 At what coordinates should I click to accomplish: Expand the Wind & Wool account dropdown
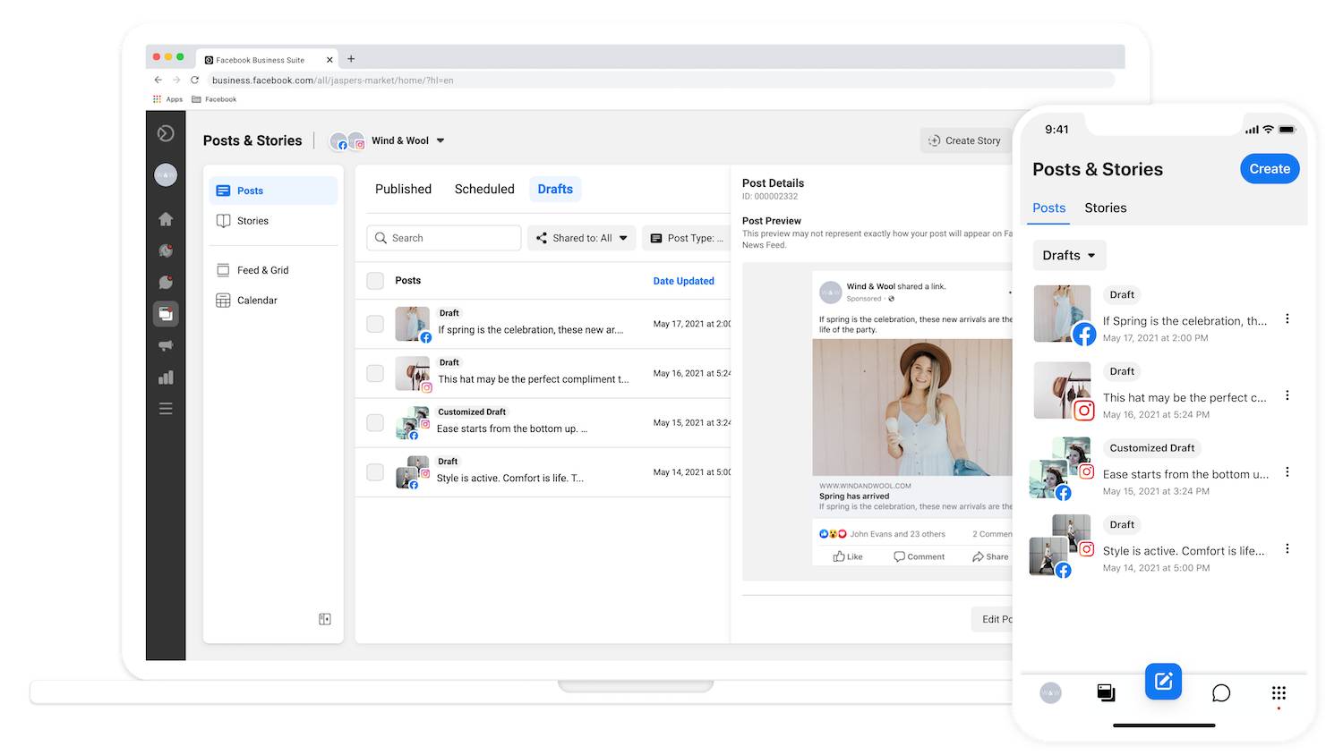(441, 140)
